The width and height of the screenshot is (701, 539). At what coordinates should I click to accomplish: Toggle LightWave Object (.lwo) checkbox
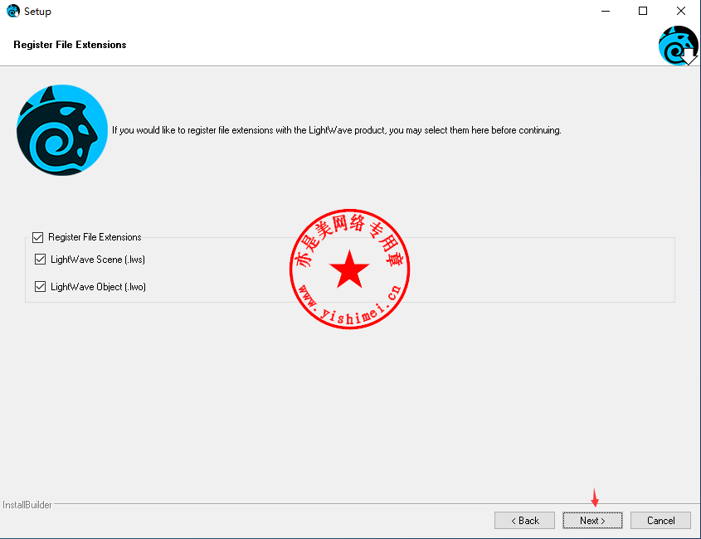[x=41, y=286]
